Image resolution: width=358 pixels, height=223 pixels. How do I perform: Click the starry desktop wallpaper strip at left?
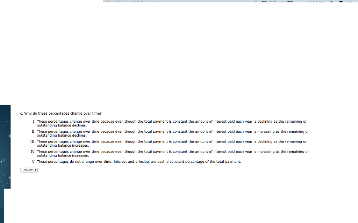[5, 147]
